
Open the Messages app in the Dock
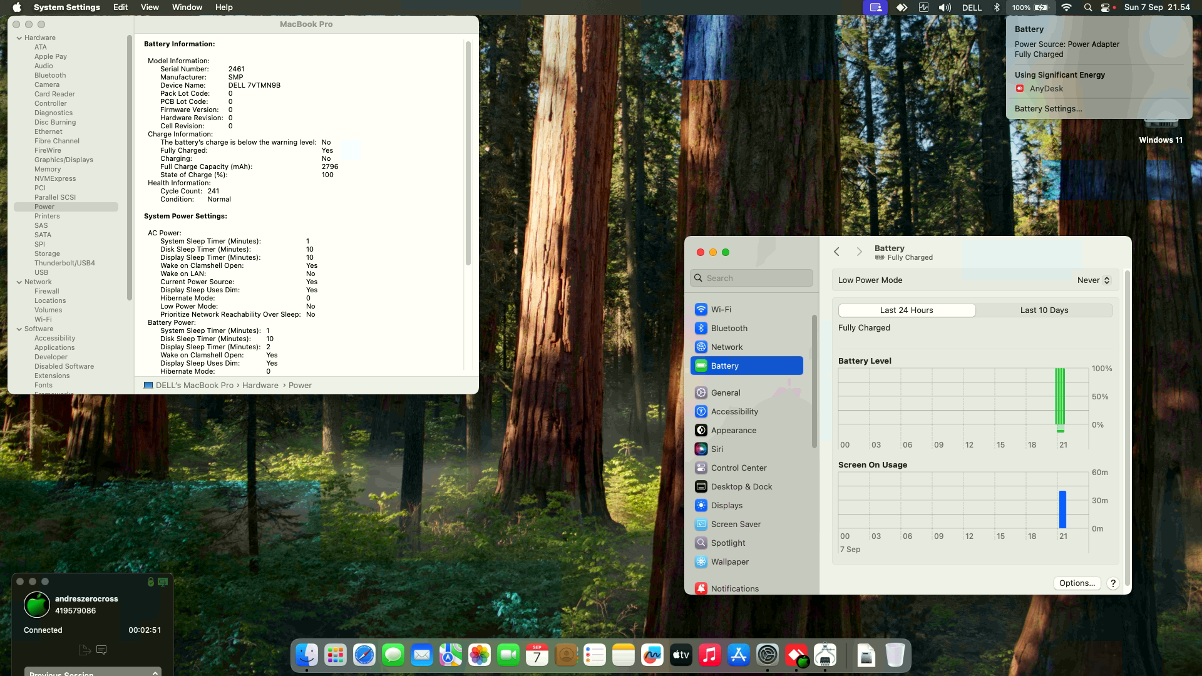pos(393,655)
